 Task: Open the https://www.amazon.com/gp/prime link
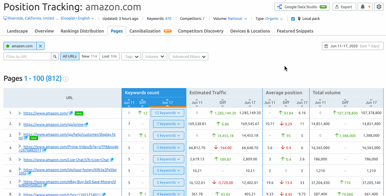[53, 125]
